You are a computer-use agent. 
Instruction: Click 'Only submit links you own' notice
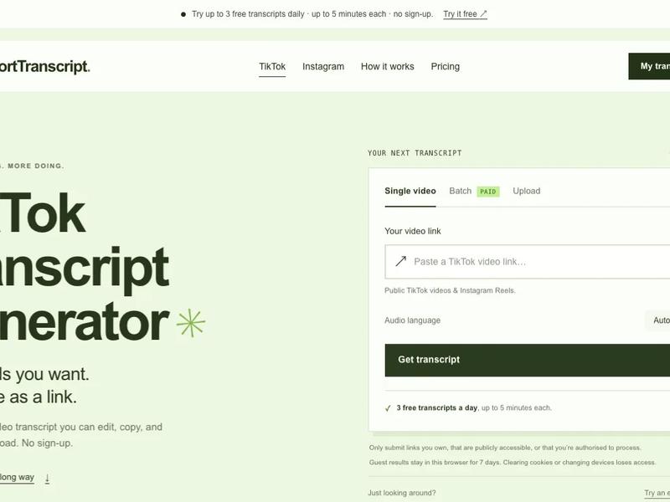point(505,448)
